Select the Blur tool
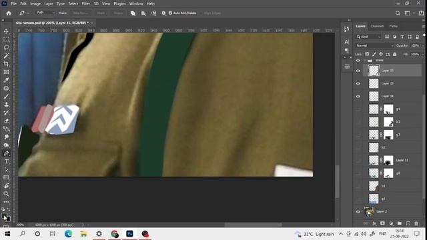 pyautogui.click(x=6, y=137)
